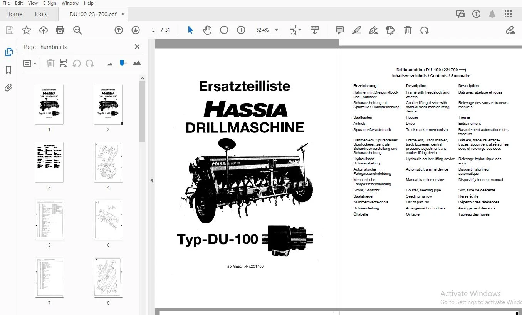The width and height of the screenshot is (522, 315).
Task: Open the share with others chat icon
Action: coord(460,14)
